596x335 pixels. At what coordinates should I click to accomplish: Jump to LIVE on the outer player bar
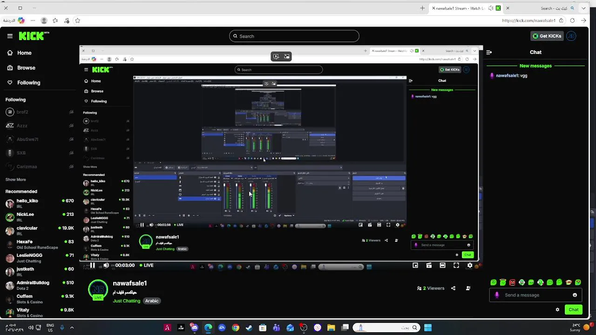point(146,265)
